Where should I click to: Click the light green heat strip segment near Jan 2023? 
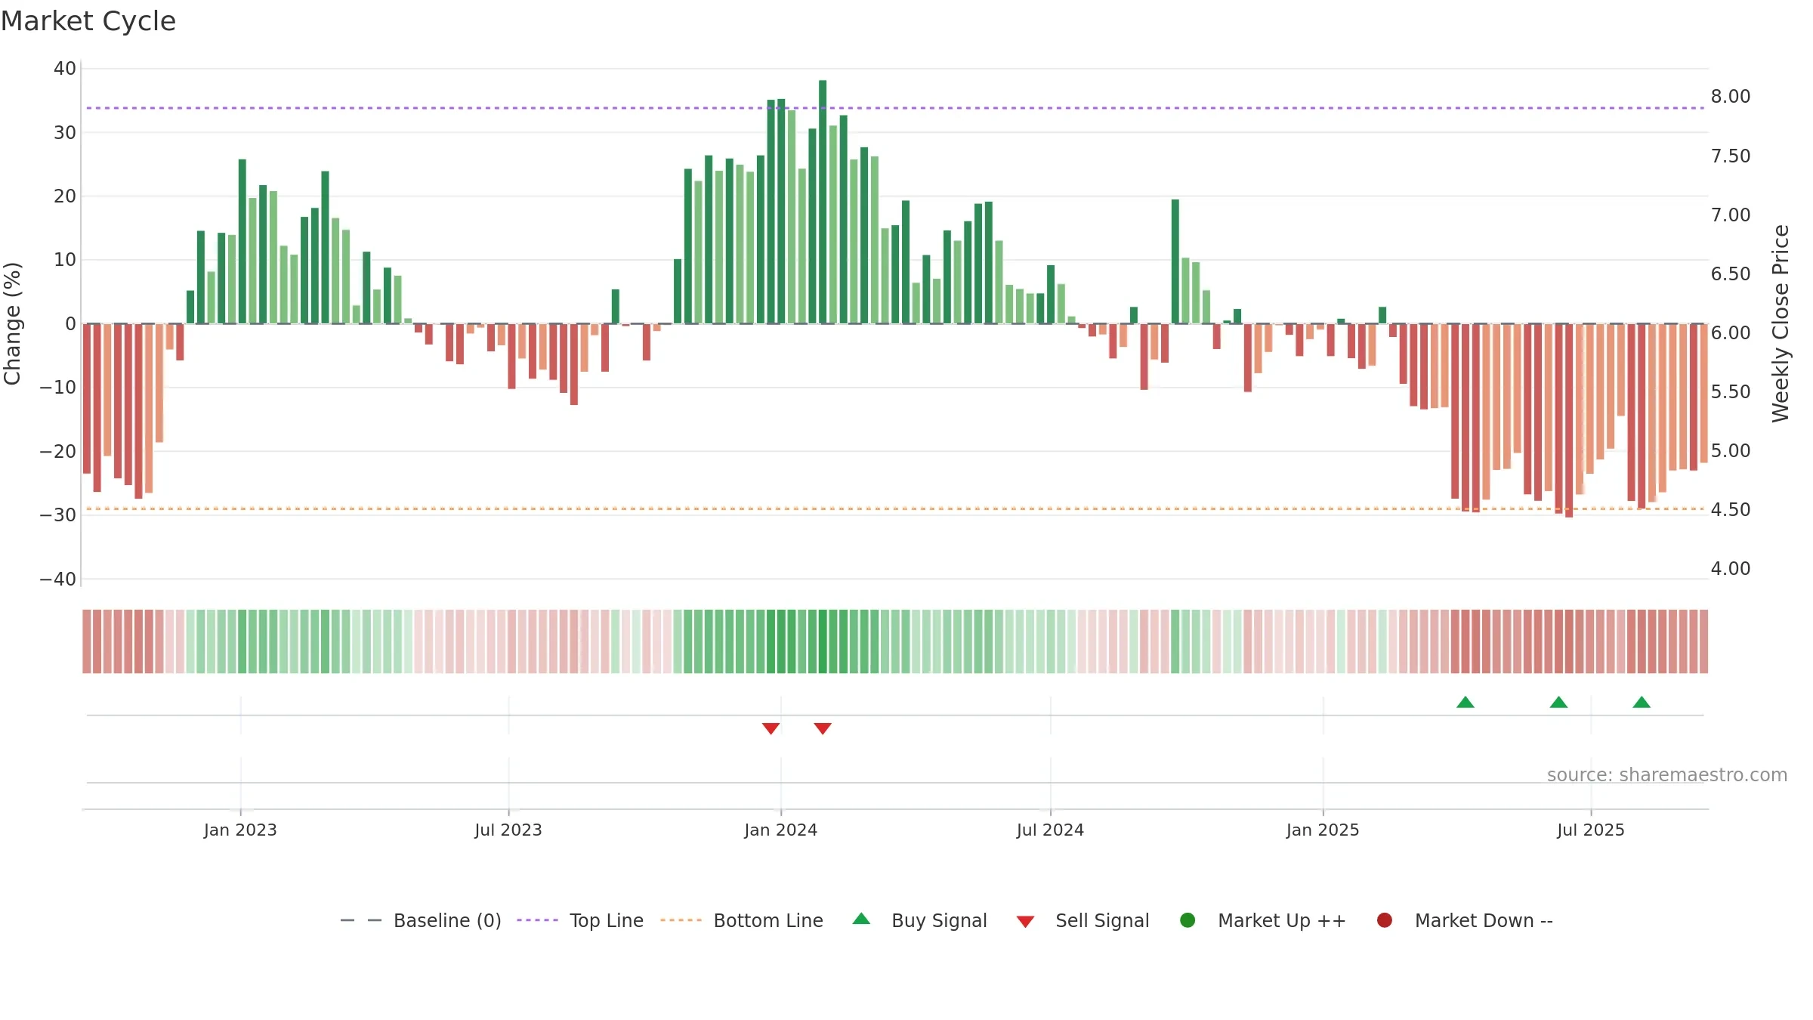[x=232, y=641]
